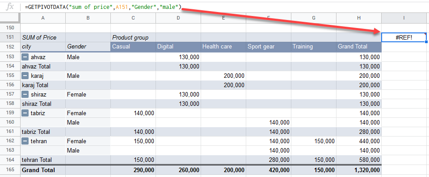Collapse the shiraz city group
Image resolution: width=429 pixels, height=177 pixels.
pyautogui.click(x=25, y=94)
